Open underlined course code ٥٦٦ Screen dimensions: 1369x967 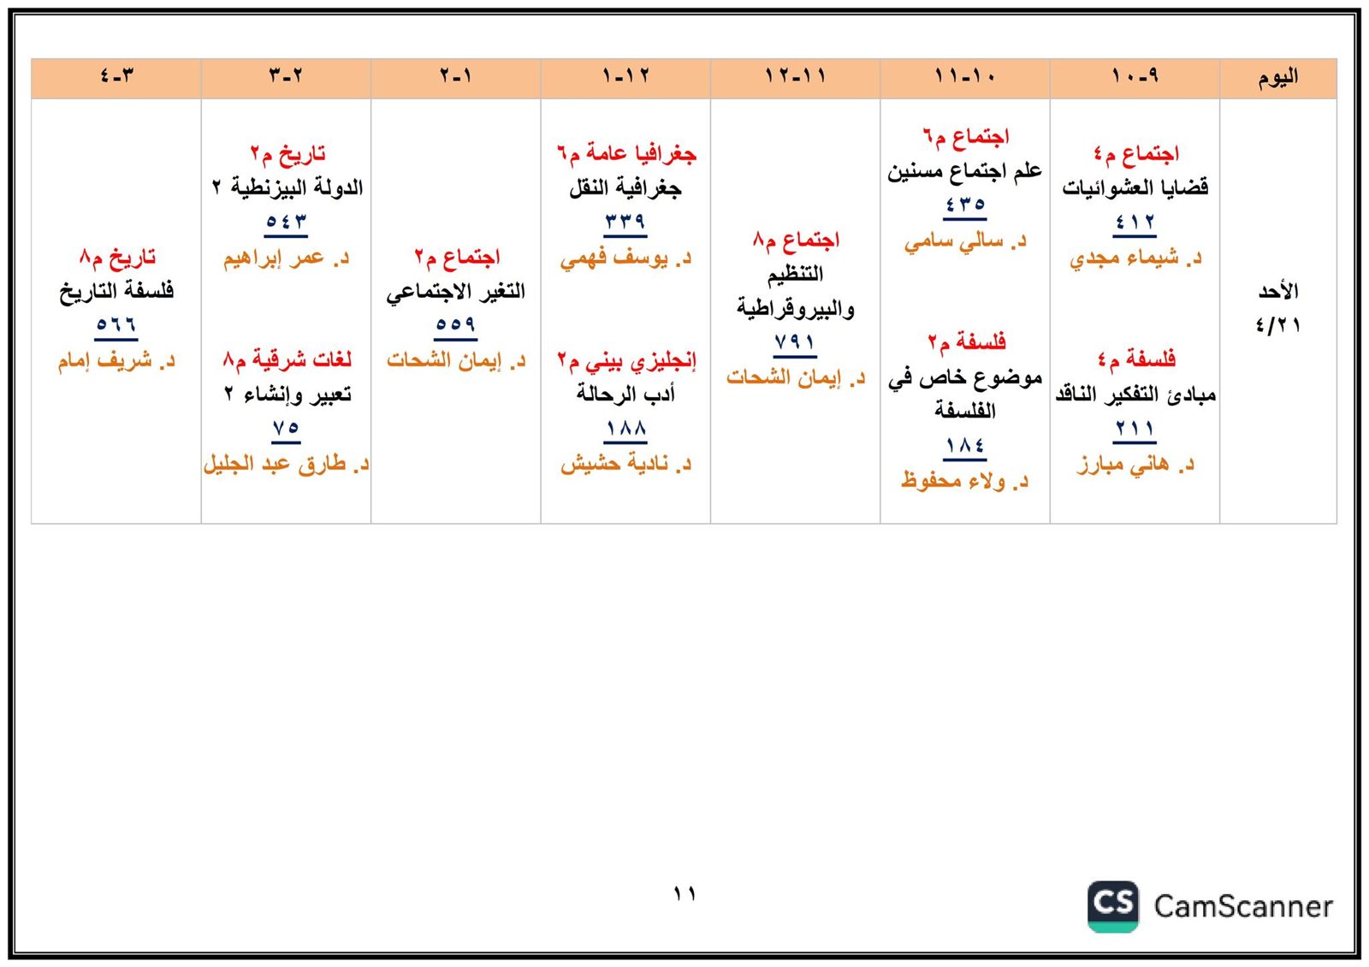click(116, 326)
